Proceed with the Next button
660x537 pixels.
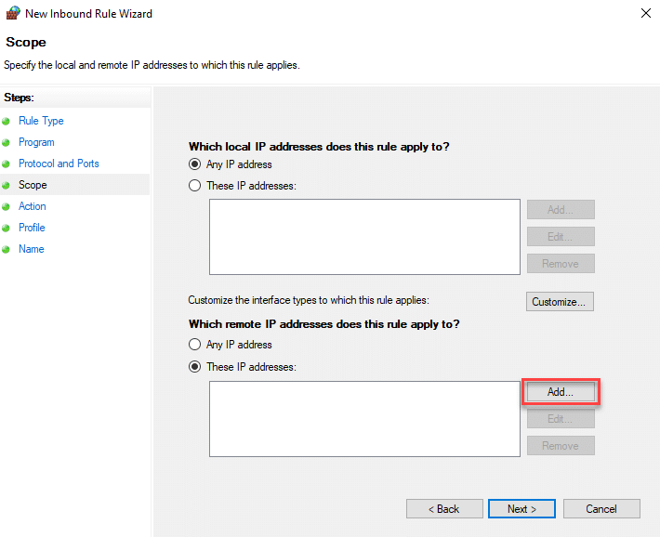pyautogui.click(x=521, y=509)
